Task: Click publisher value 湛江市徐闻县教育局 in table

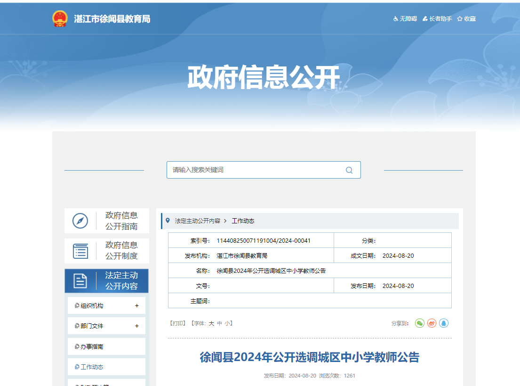Action: 242,256
